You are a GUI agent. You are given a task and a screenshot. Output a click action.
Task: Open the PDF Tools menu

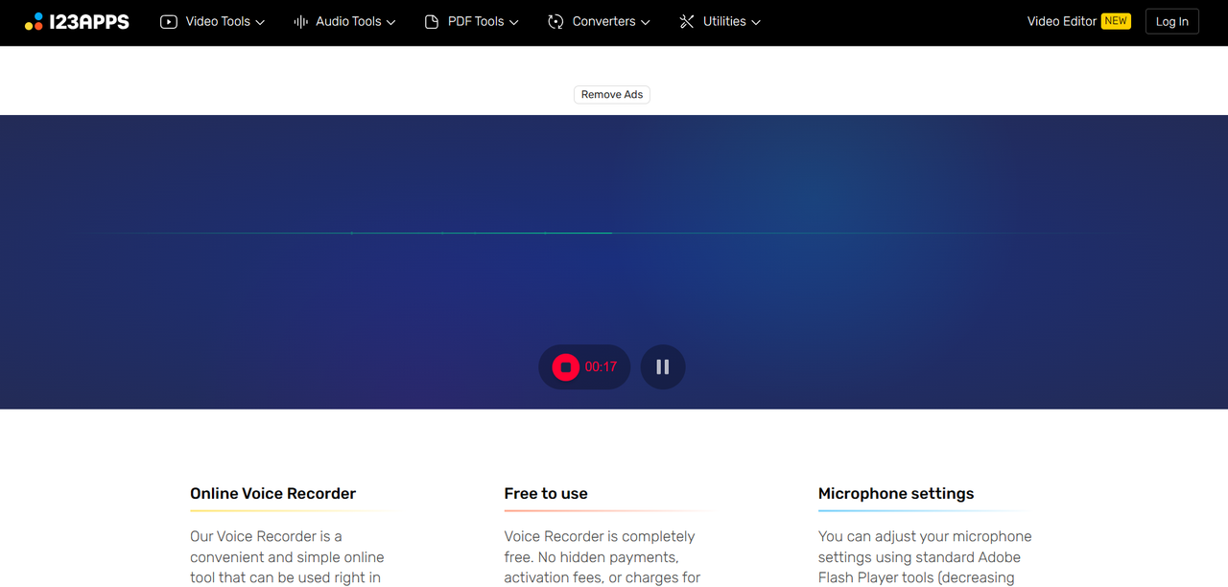pyautogui.click(x=472, y=21)
